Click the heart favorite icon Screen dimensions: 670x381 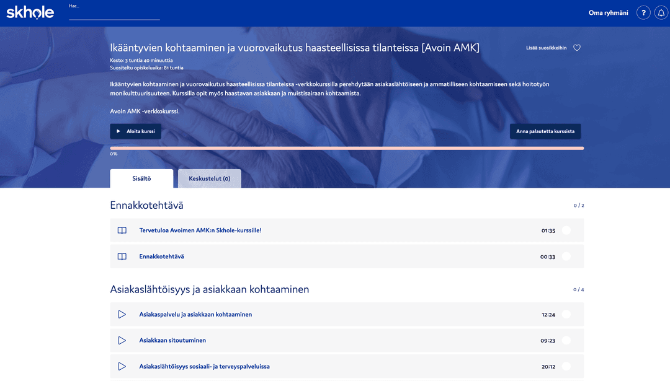(x=577, y=48)
